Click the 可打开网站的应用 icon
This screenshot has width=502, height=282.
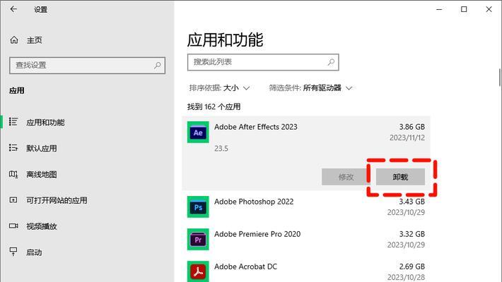pyautogui.click(x=13, y=200)
